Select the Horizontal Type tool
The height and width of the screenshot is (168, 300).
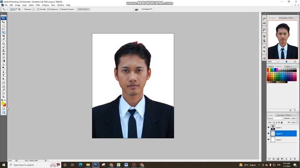(x=3, y=76)
